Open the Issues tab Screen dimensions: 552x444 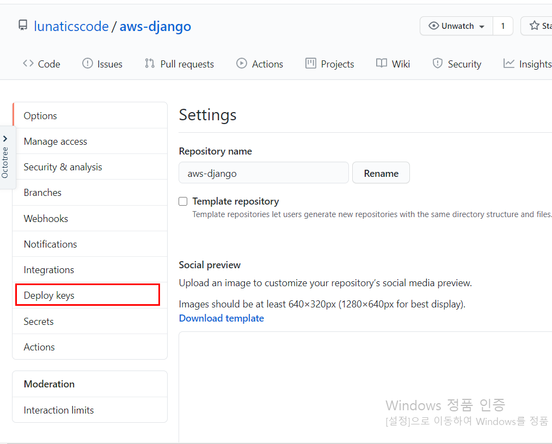click(x=102, y=64)
